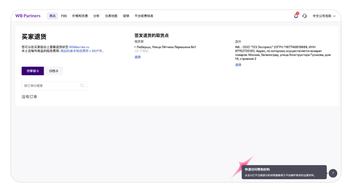Open the notifications bell icon

coord(296,16)
